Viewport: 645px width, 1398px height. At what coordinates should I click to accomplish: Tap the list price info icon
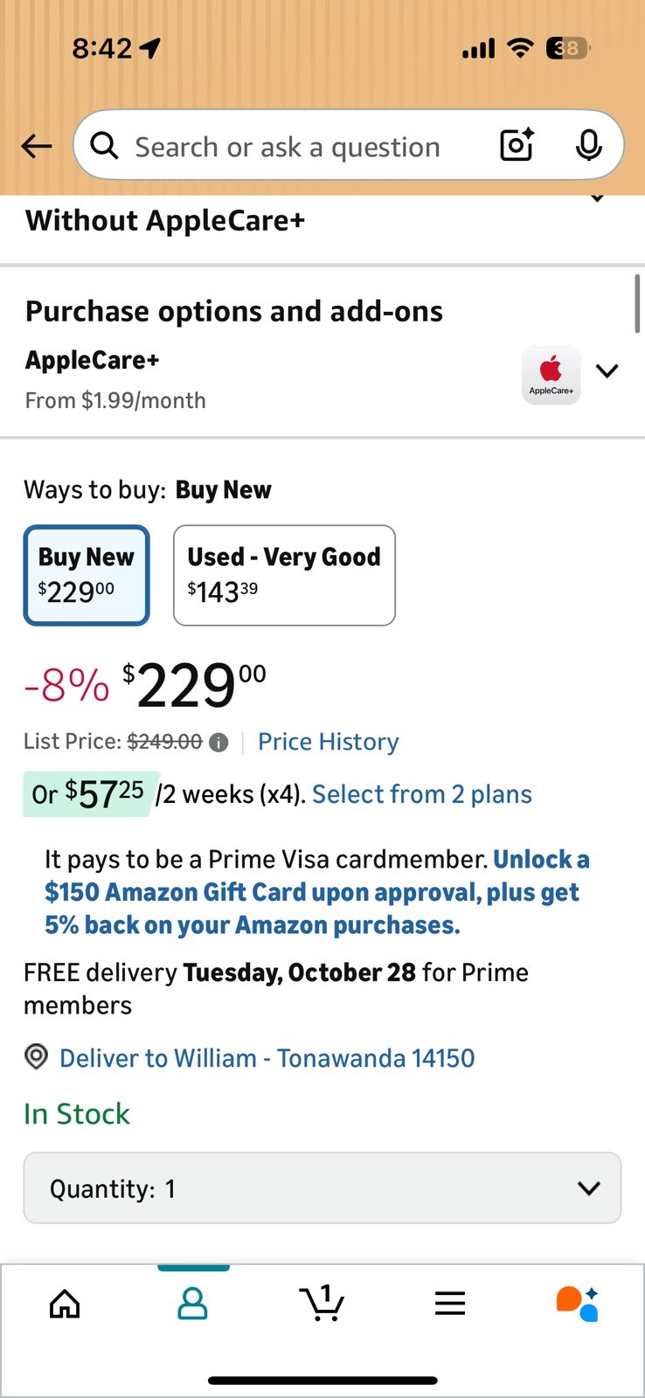(218, 743)
